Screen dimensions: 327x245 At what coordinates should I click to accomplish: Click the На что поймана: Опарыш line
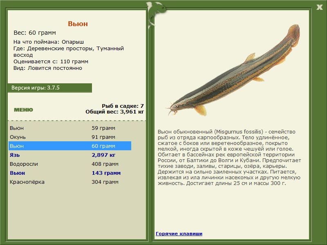tap(49, 42)
